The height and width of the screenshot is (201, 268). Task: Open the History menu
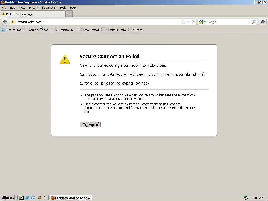(33, 8)
